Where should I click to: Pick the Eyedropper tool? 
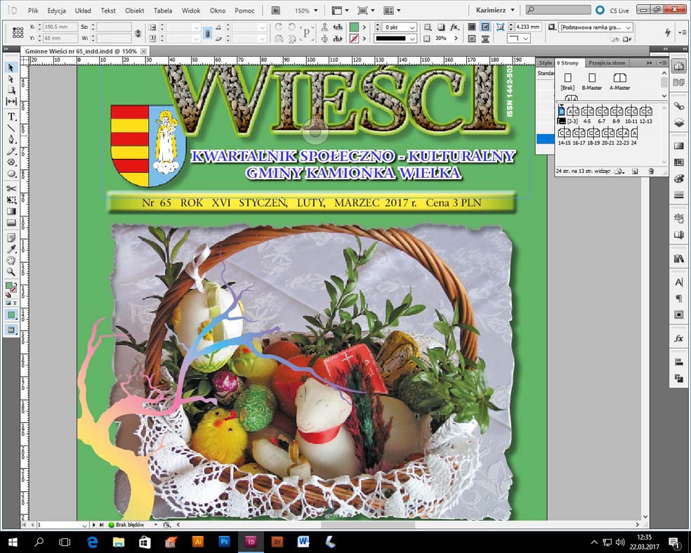[11, 249]
